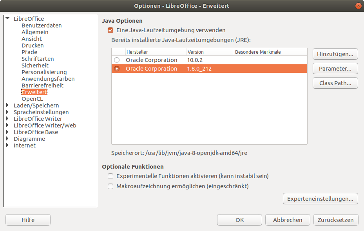Enable 'Makroaufzeichnung ermöglichen' checkbox

click(110, 186)
